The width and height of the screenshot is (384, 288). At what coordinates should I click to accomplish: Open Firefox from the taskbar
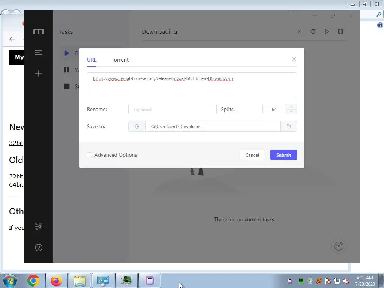(56, 280)
